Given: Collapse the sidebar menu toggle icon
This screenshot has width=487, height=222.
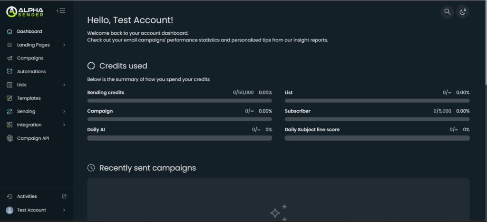Looking at the screenshot, I should 61,11.
